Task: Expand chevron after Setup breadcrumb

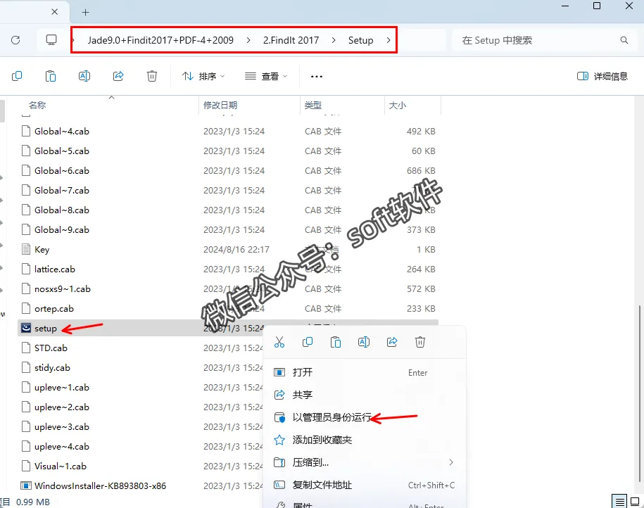Action: [x=388, y=40]
